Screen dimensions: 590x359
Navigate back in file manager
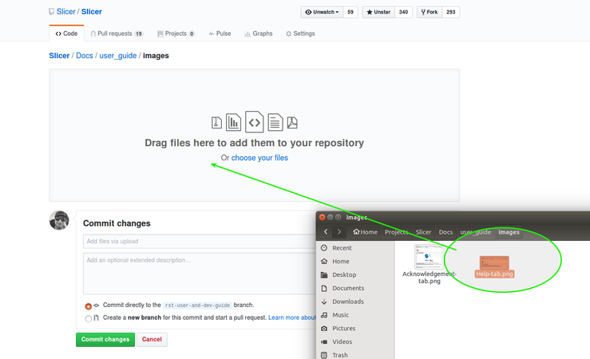(326, 232)
